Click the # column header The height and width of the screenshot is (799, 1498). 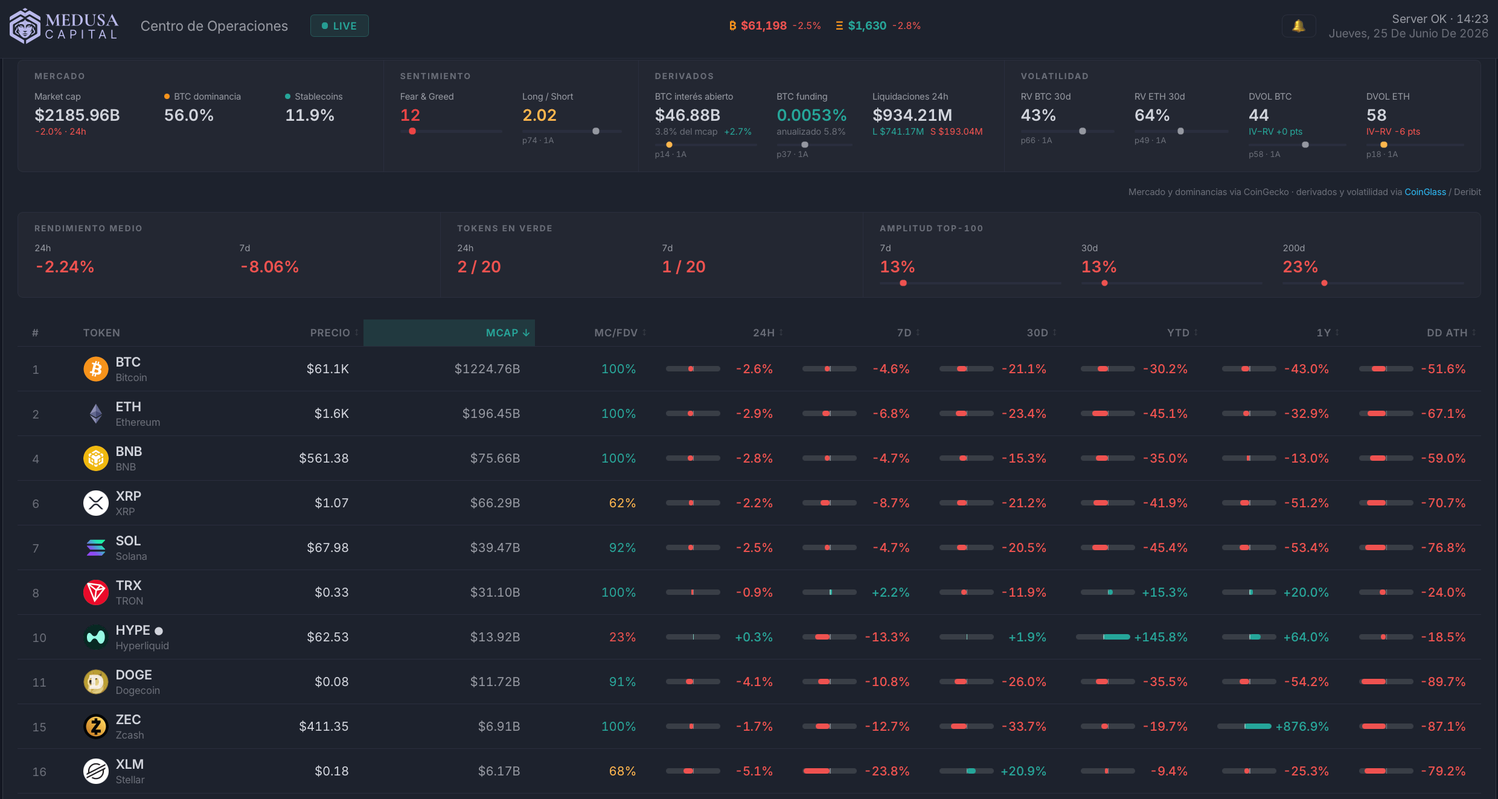36,333
